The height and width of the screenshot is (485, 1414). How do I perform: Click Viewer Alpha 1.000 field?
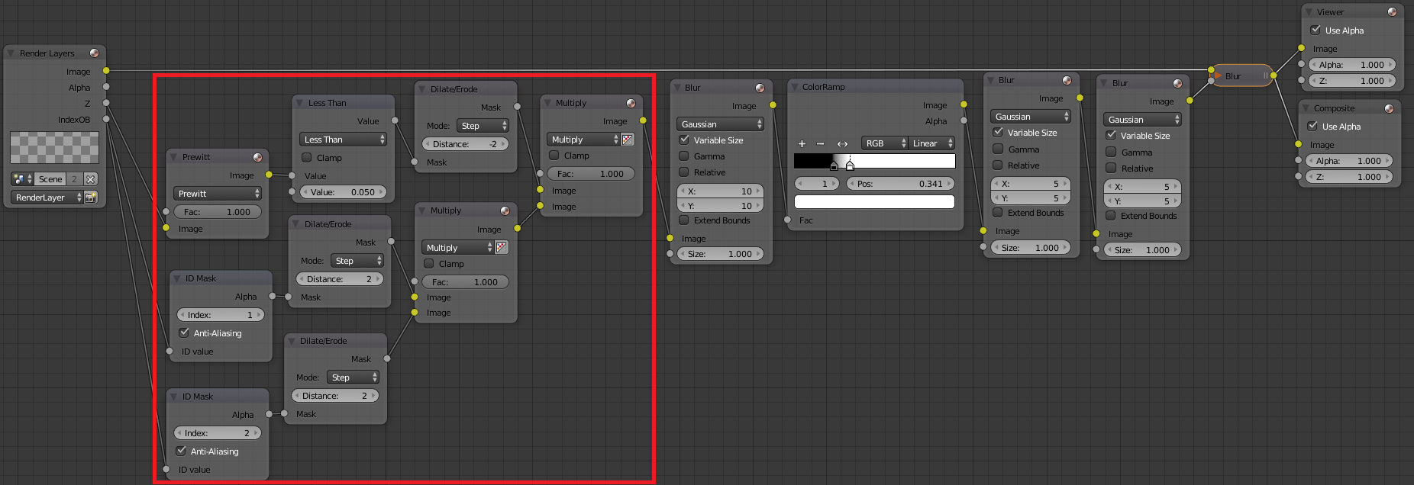point(1352,65)
